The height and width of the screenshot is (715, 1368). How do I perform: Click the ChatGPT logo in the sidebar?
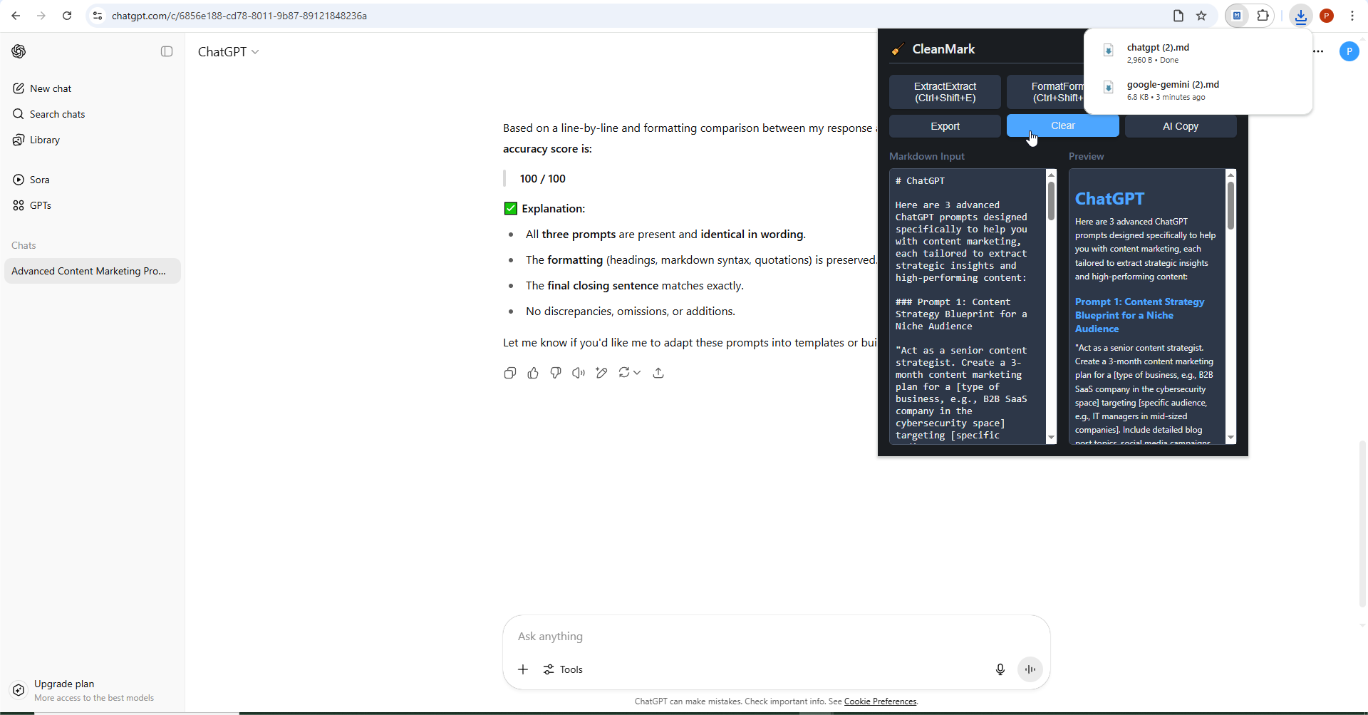pos(19,51)
